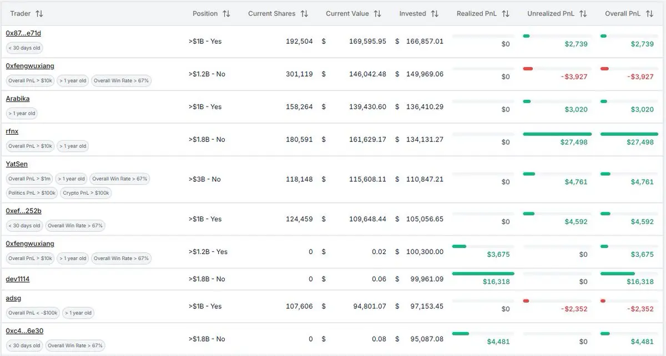
Task: Click the Realized PnL header text
Action: [x=477, y=13]
